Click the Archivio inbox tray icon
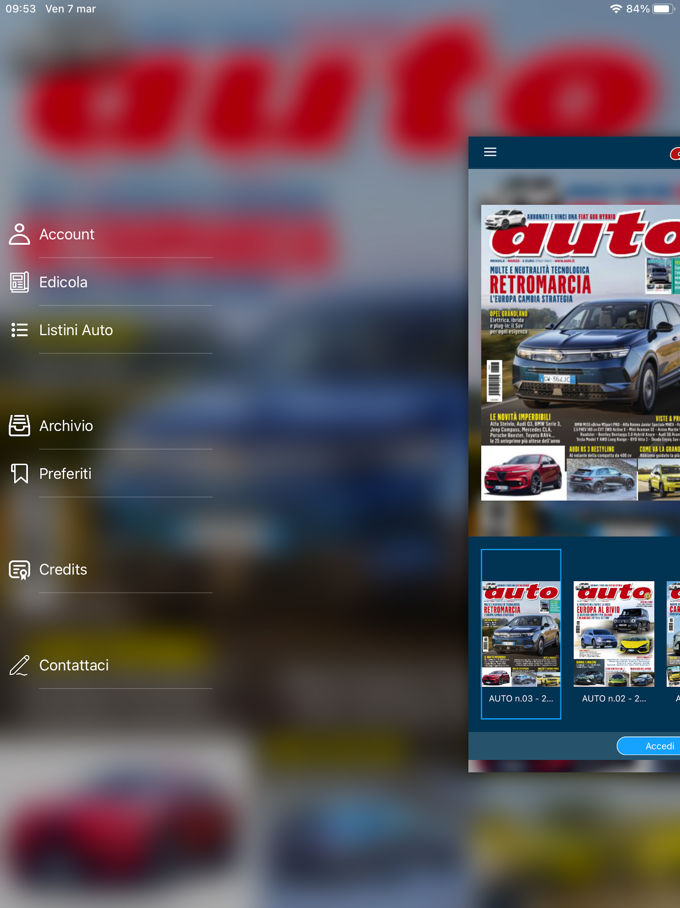Image resolution: width=680 pixels, height=908 pixels. (19, 426)
